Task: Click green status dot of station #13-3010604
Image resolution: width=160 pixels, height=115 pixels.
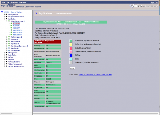Action: 11,34
